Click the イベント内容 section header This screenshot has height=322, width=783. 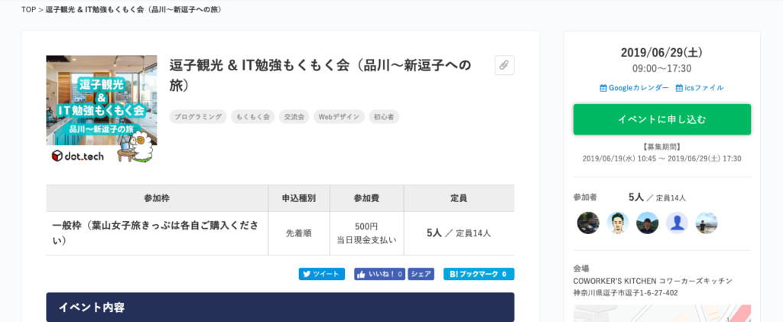pos(280,307)
